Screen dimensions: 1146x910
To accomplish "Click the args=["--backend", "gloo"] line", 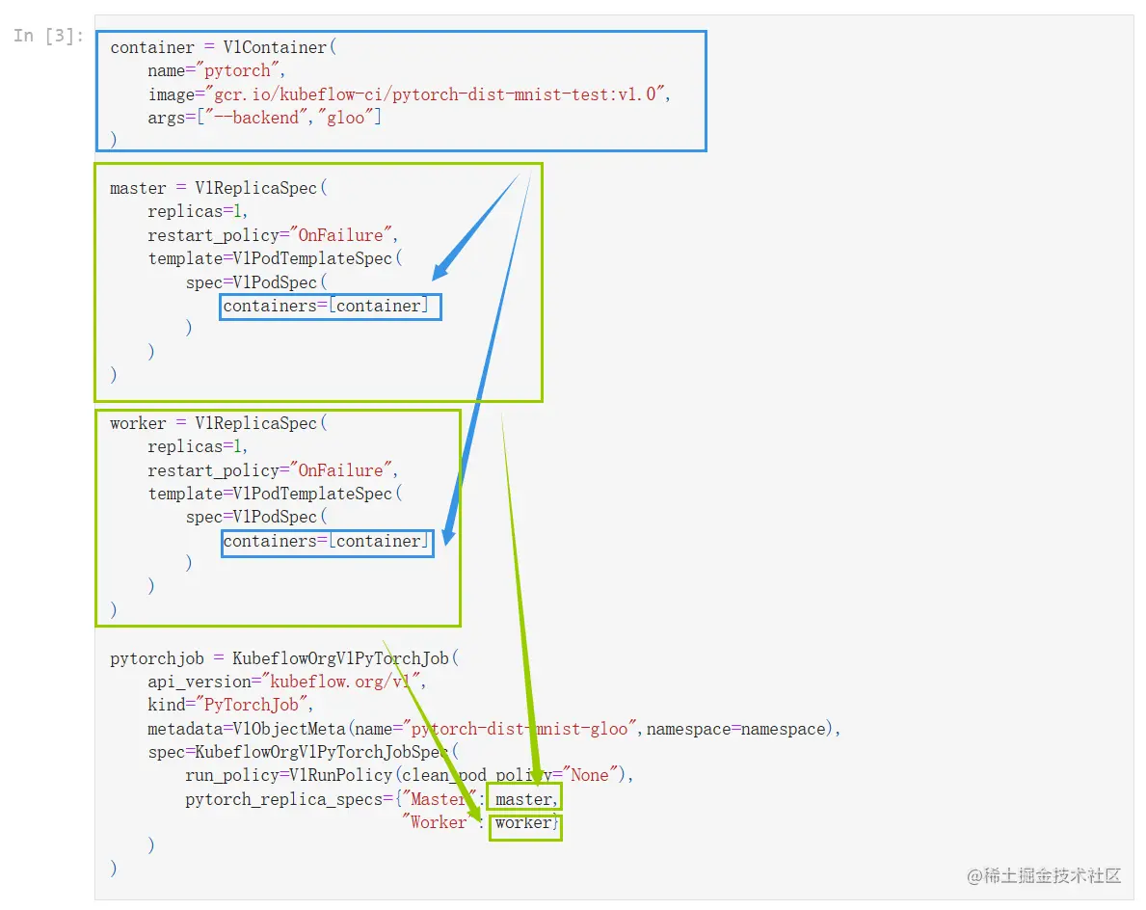I will tap(265, 118).
